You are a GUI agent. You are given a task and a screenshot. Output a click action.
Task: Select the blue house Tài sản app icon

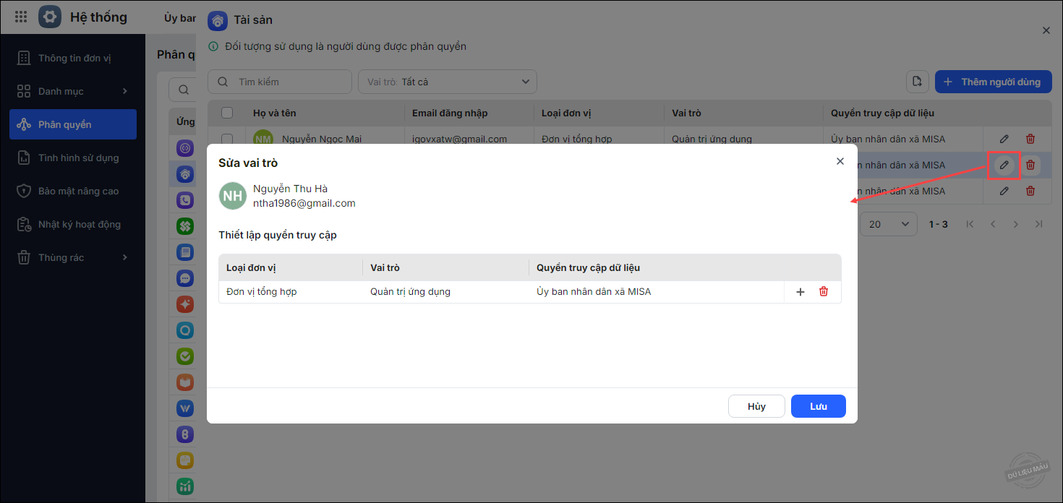coord(185,174)
